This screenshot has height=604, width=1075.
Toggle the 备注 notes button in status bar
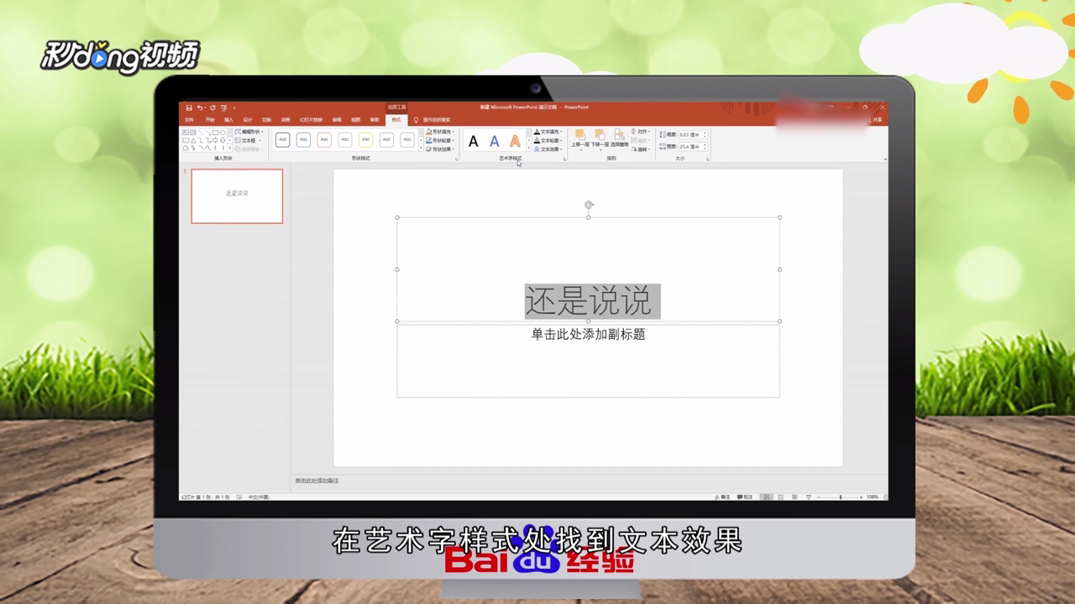coord(722,497)
